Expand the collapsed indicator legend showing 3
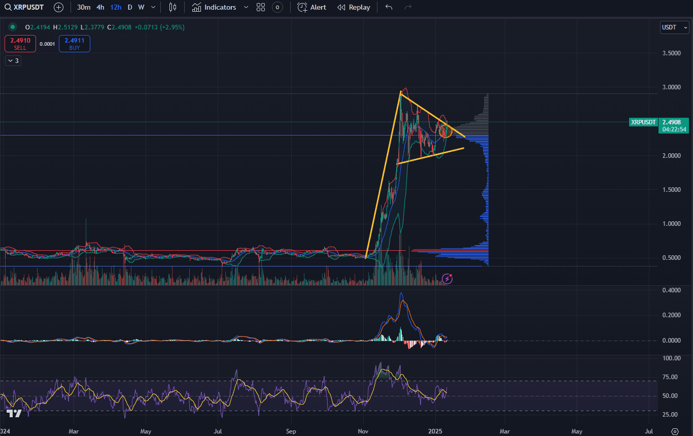Viewport: 693px width, 436px height. pos(13,61)
